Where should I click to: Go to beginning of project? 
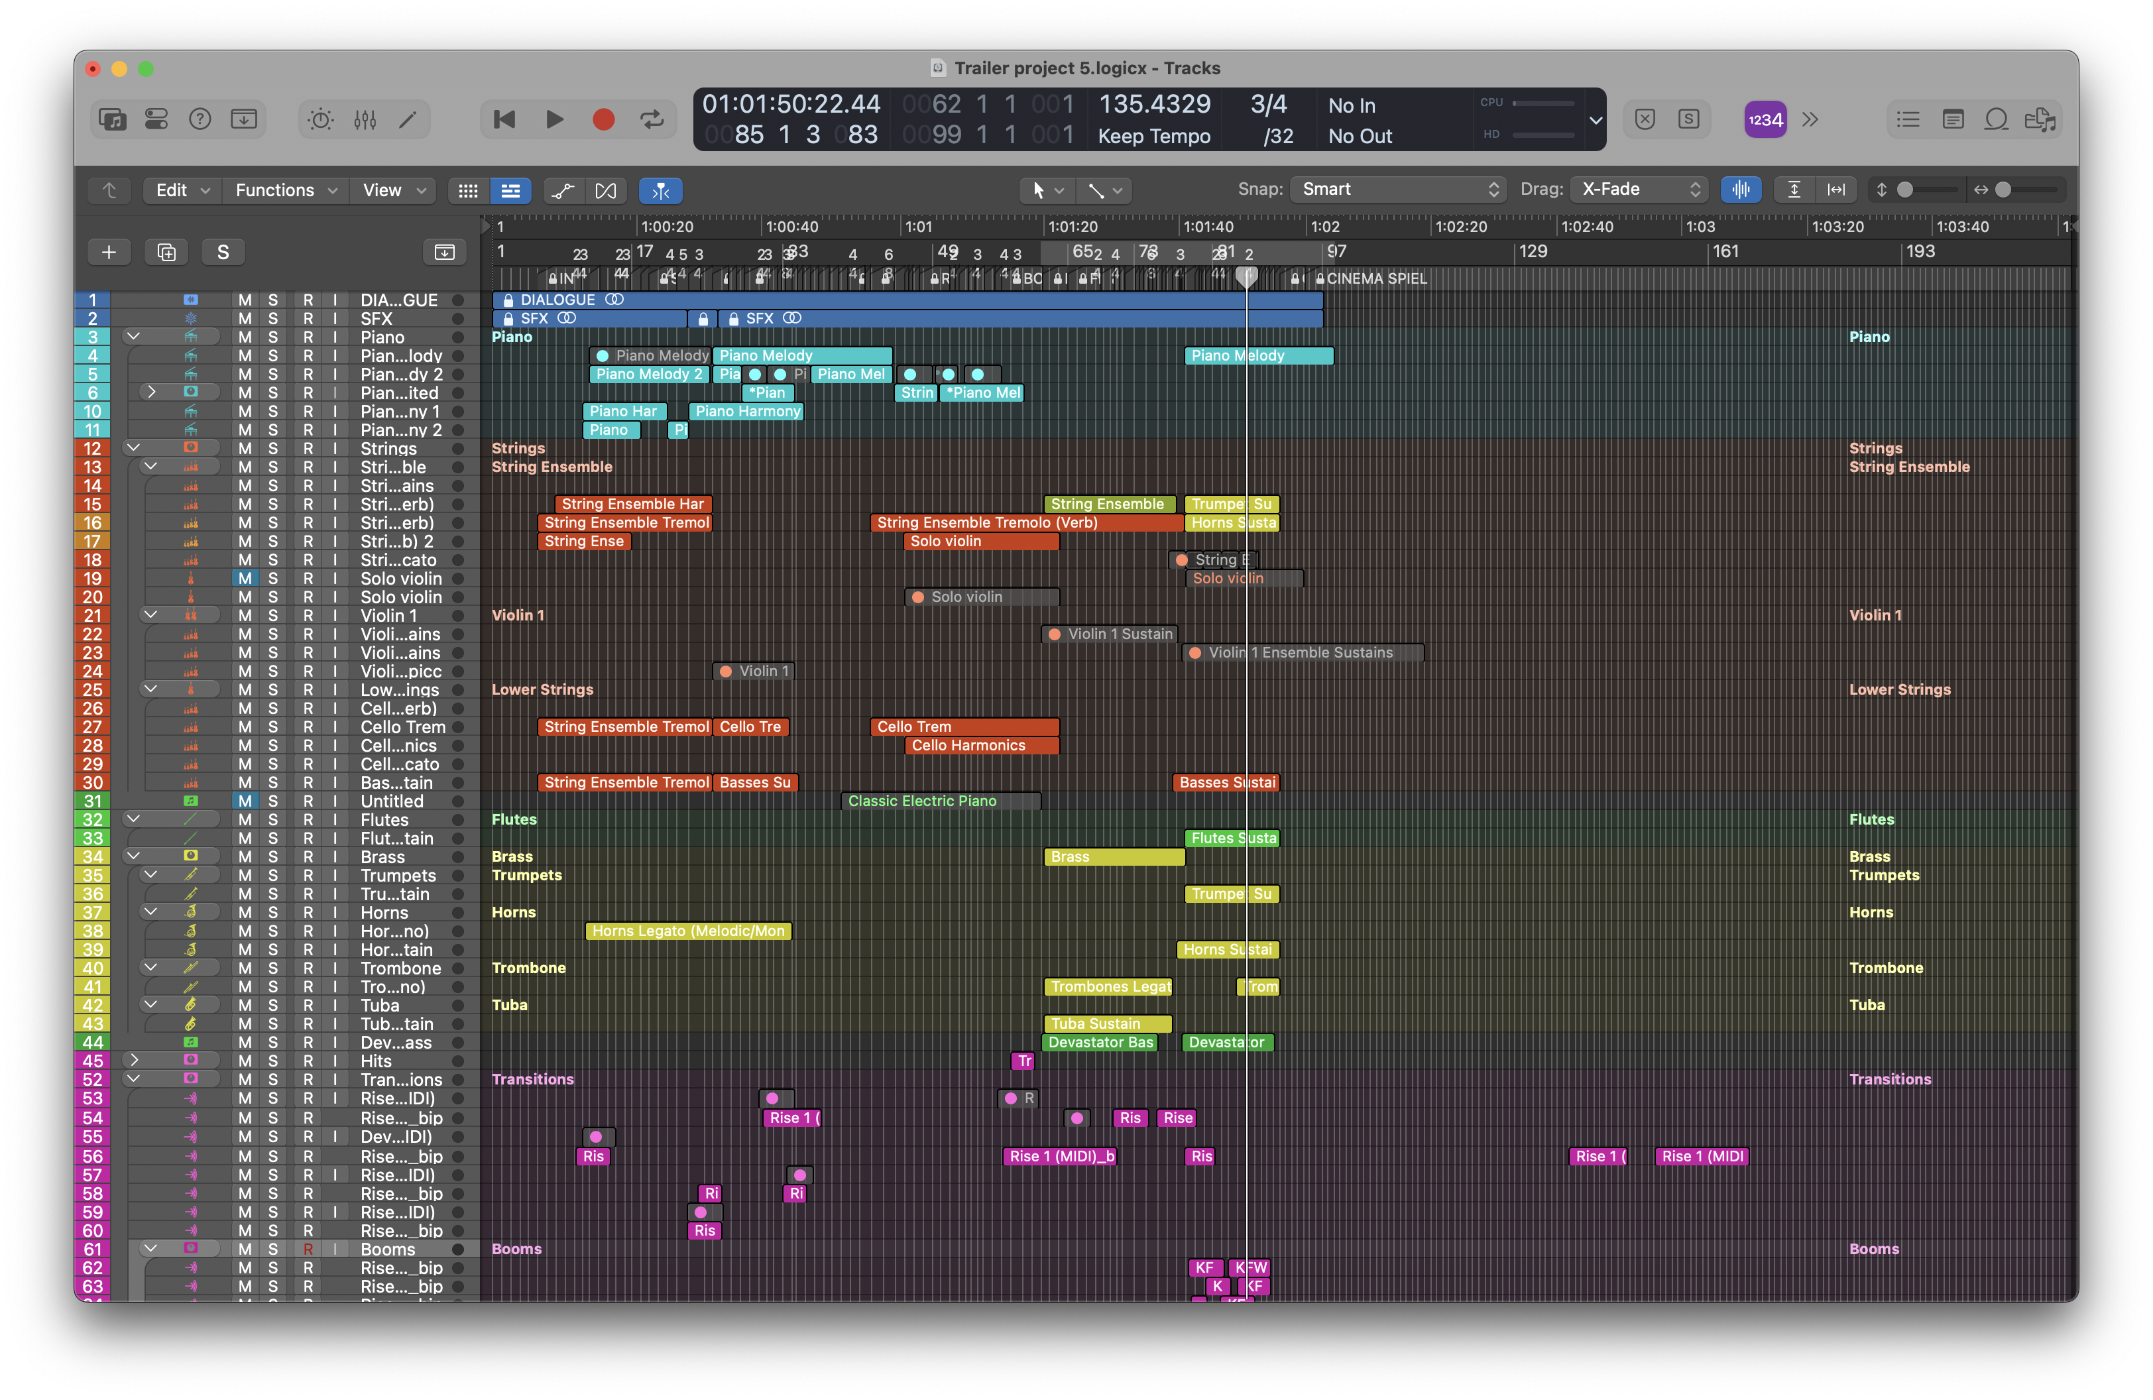tap(505, 119)
